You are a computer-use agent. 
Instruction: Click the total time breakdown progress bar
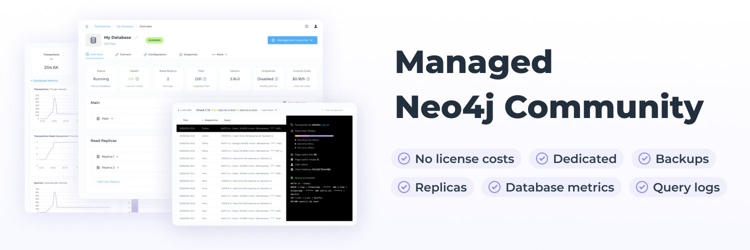[x=313, y=135]
